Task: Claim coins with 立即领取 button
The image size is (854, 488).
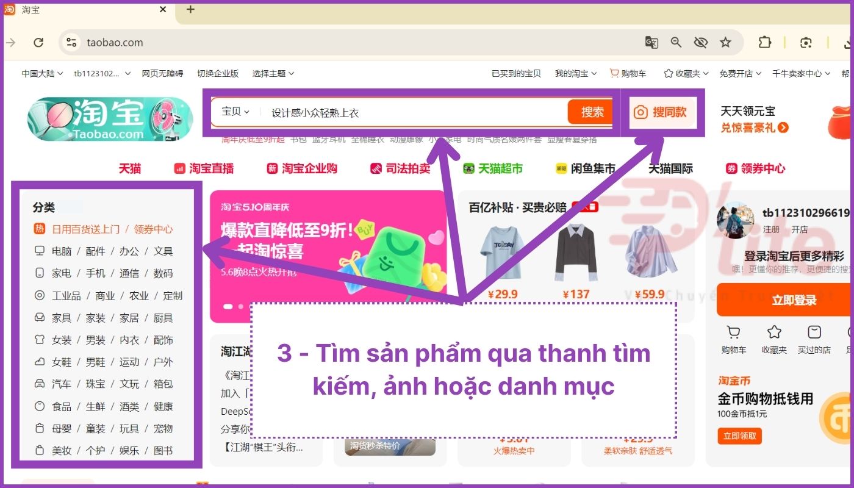Action: 740,436
